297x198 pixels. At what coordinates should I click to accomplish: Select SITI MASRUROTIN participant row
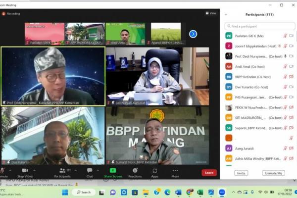point(259,118)
